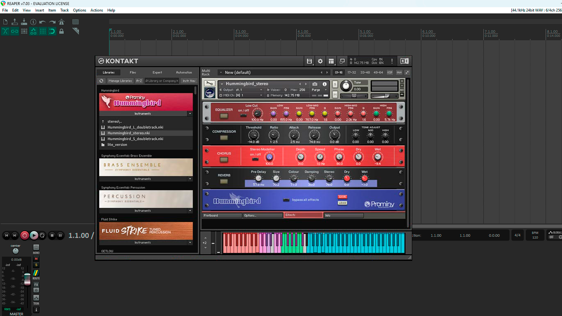Click the dashed selection rectangle icon
The image size is (562, 316).
[75, 22]
